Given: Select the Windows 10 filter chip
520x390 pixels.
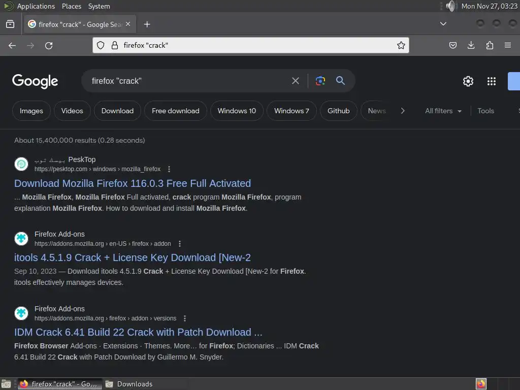Looking at the screenshot, I should pyautogui.click(x=237, y=111).
